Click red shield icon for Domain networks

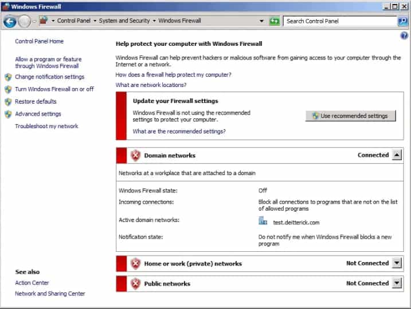(x=135, y=156)
